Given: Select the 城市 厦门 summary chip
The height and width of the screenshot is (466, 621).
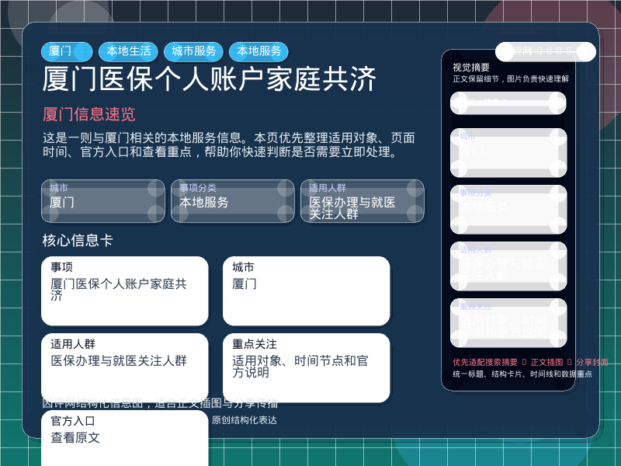Looking at the screenshot, I should pyautogui.click(x=102, y=201).
